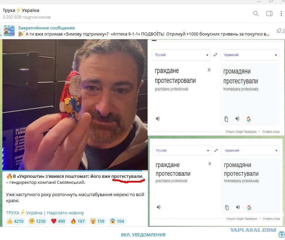Viewport: 285px width, 240px height.
Task: Open lower 'Открыть Google Переводчик' link
Action: [x=242, y=219]
